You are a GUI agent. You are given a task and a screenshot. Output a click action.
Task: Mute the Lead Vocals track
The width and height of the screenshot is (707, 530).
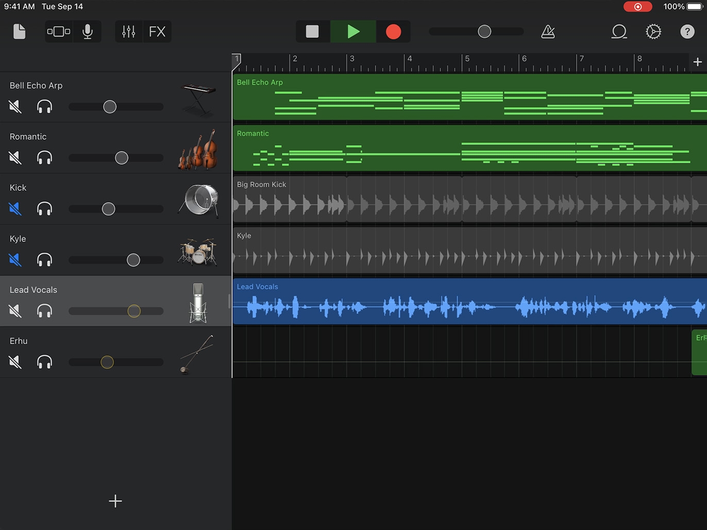(x=15, y=311)
